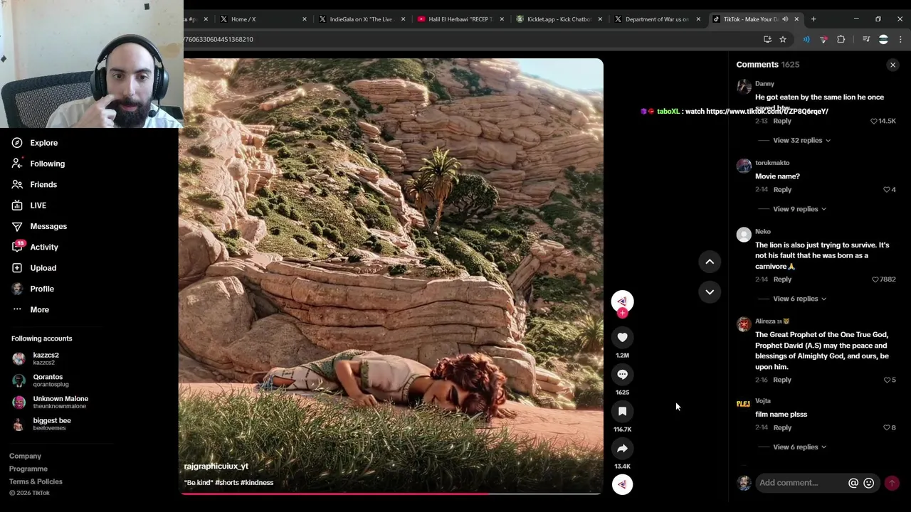Click the comments bubble icon
This screenshot has height=512, width=911.
622,374
